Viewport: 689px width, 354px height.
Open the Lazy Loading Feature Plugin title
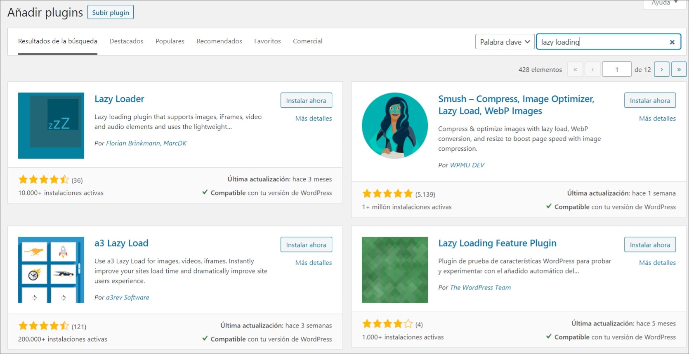pyautogui.click(x=497, y=243)
